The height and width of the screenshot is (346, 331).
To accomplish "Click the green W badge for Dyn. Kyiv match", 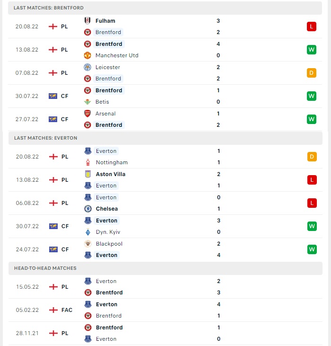I will (x=312, y=226).
